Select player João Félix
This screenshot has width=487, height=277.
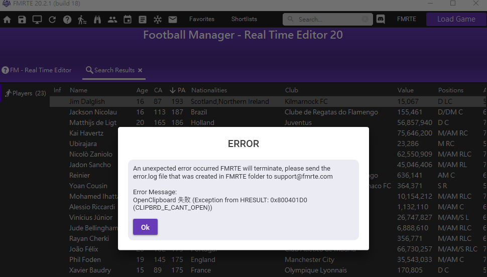pyautogui.click(x=83, y=249)
